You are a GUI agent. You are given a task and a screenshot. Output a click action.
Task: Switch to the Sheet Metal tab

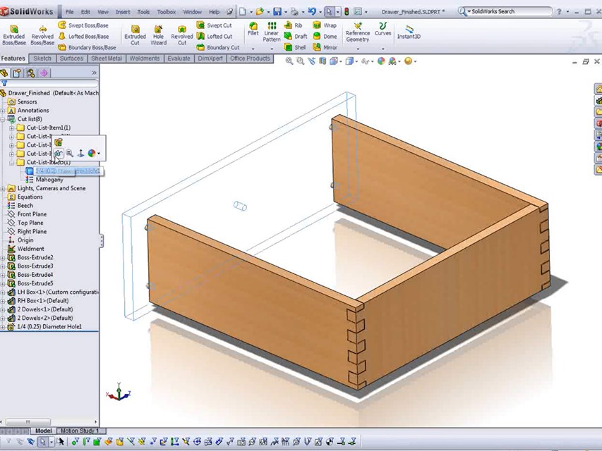107,58
